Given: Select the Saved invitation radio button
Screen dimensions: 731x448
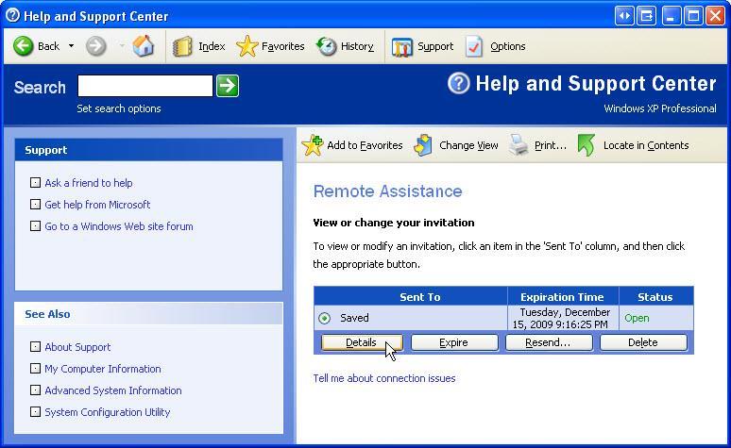Looking at the screenshot, I should coord(325,318).
